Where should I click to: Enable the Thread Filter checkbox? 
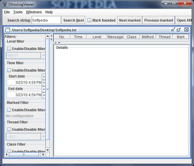point(9,129)
